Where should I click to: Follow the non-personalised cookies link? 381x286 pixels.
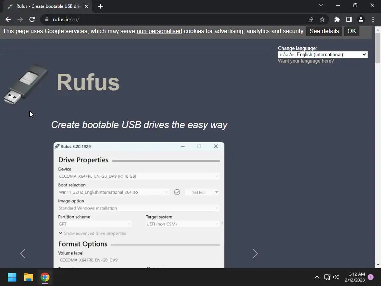coord(159,31)
